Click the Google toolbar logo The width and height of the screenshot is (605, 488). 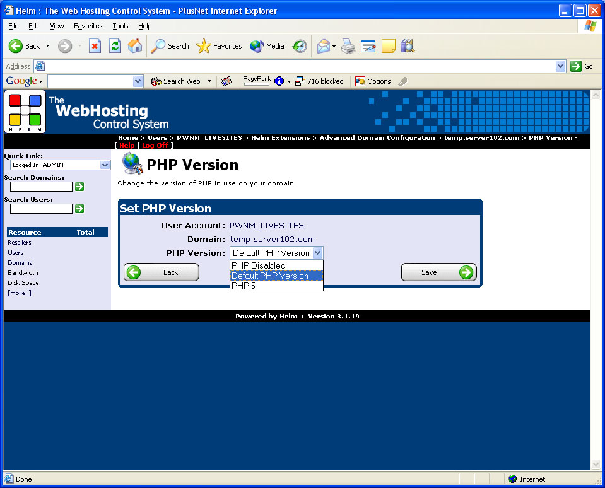click(21, 81)
